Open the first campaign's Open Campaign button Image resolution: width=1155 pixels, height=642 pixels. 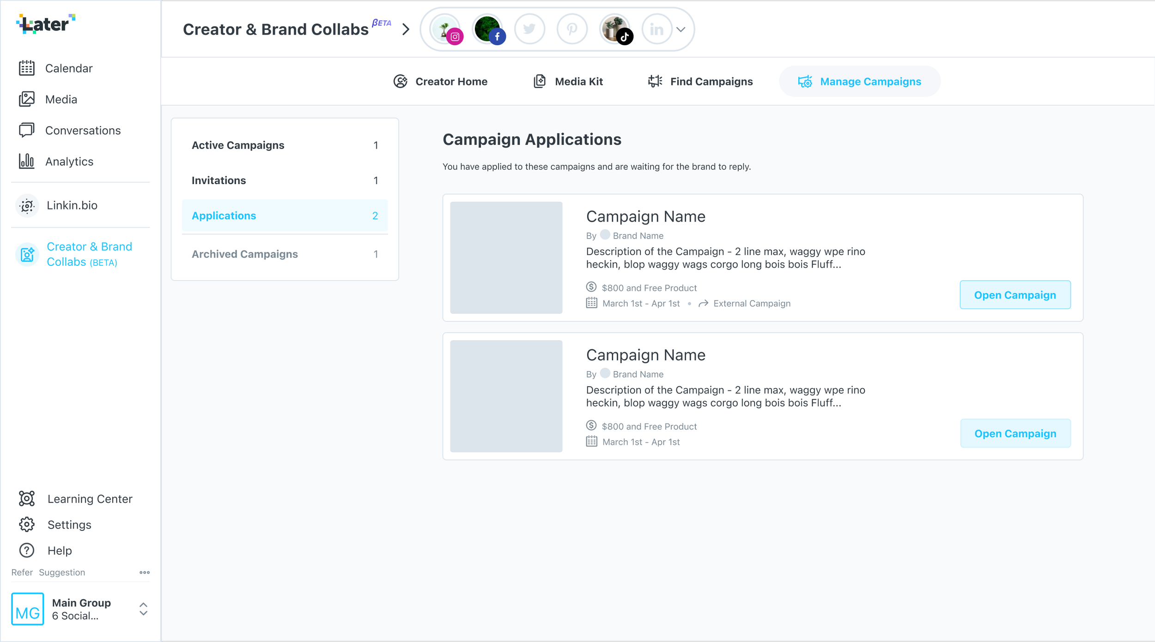click(x=1015, y=295)
